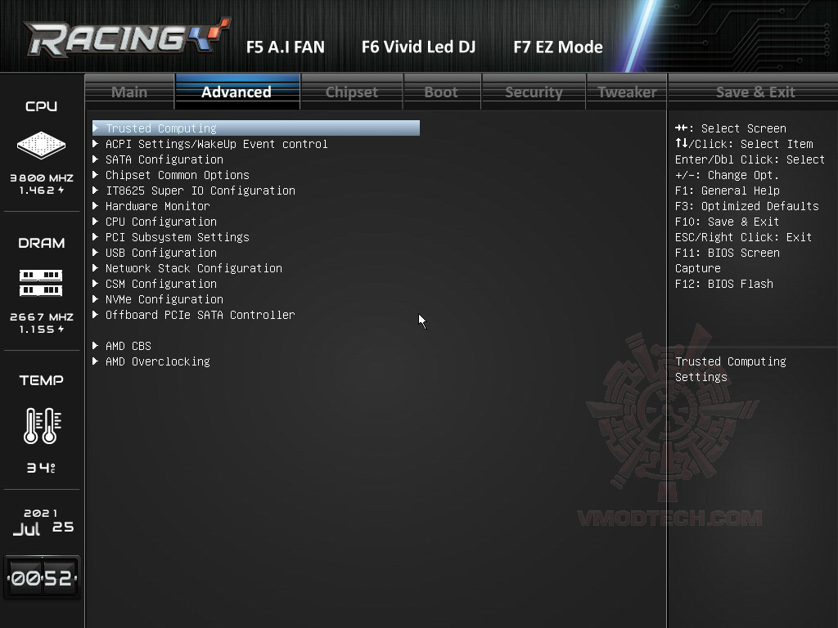Expand the Trusted Computing submenu arrow
The image size is (838, 628).
tap(96, 128)
